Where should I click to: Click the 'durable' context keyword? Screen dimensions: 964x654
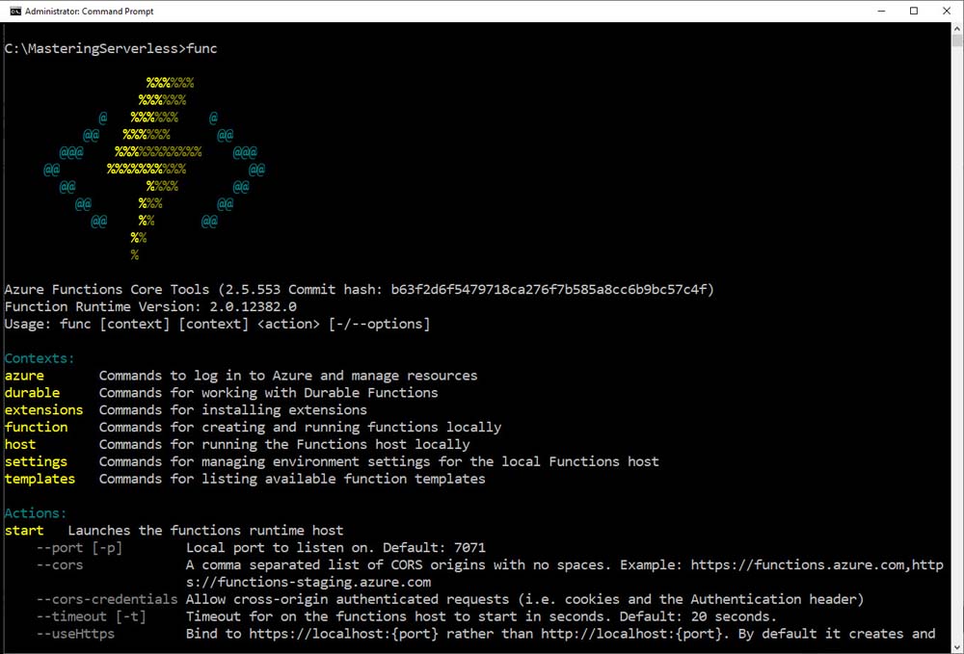[x=32, y=393]
